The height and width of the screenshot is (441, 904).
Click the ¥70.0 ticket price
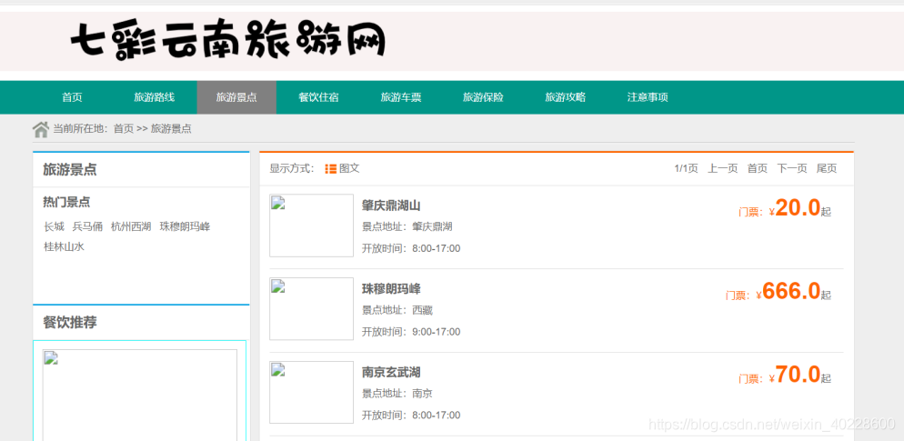pyautogui.click(x=795, y=376)
